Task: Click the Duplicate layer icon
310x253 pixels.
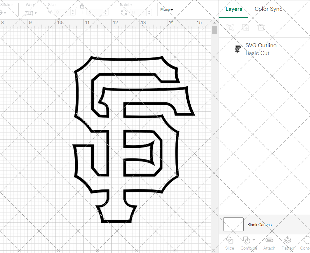Action: point(246,27)
